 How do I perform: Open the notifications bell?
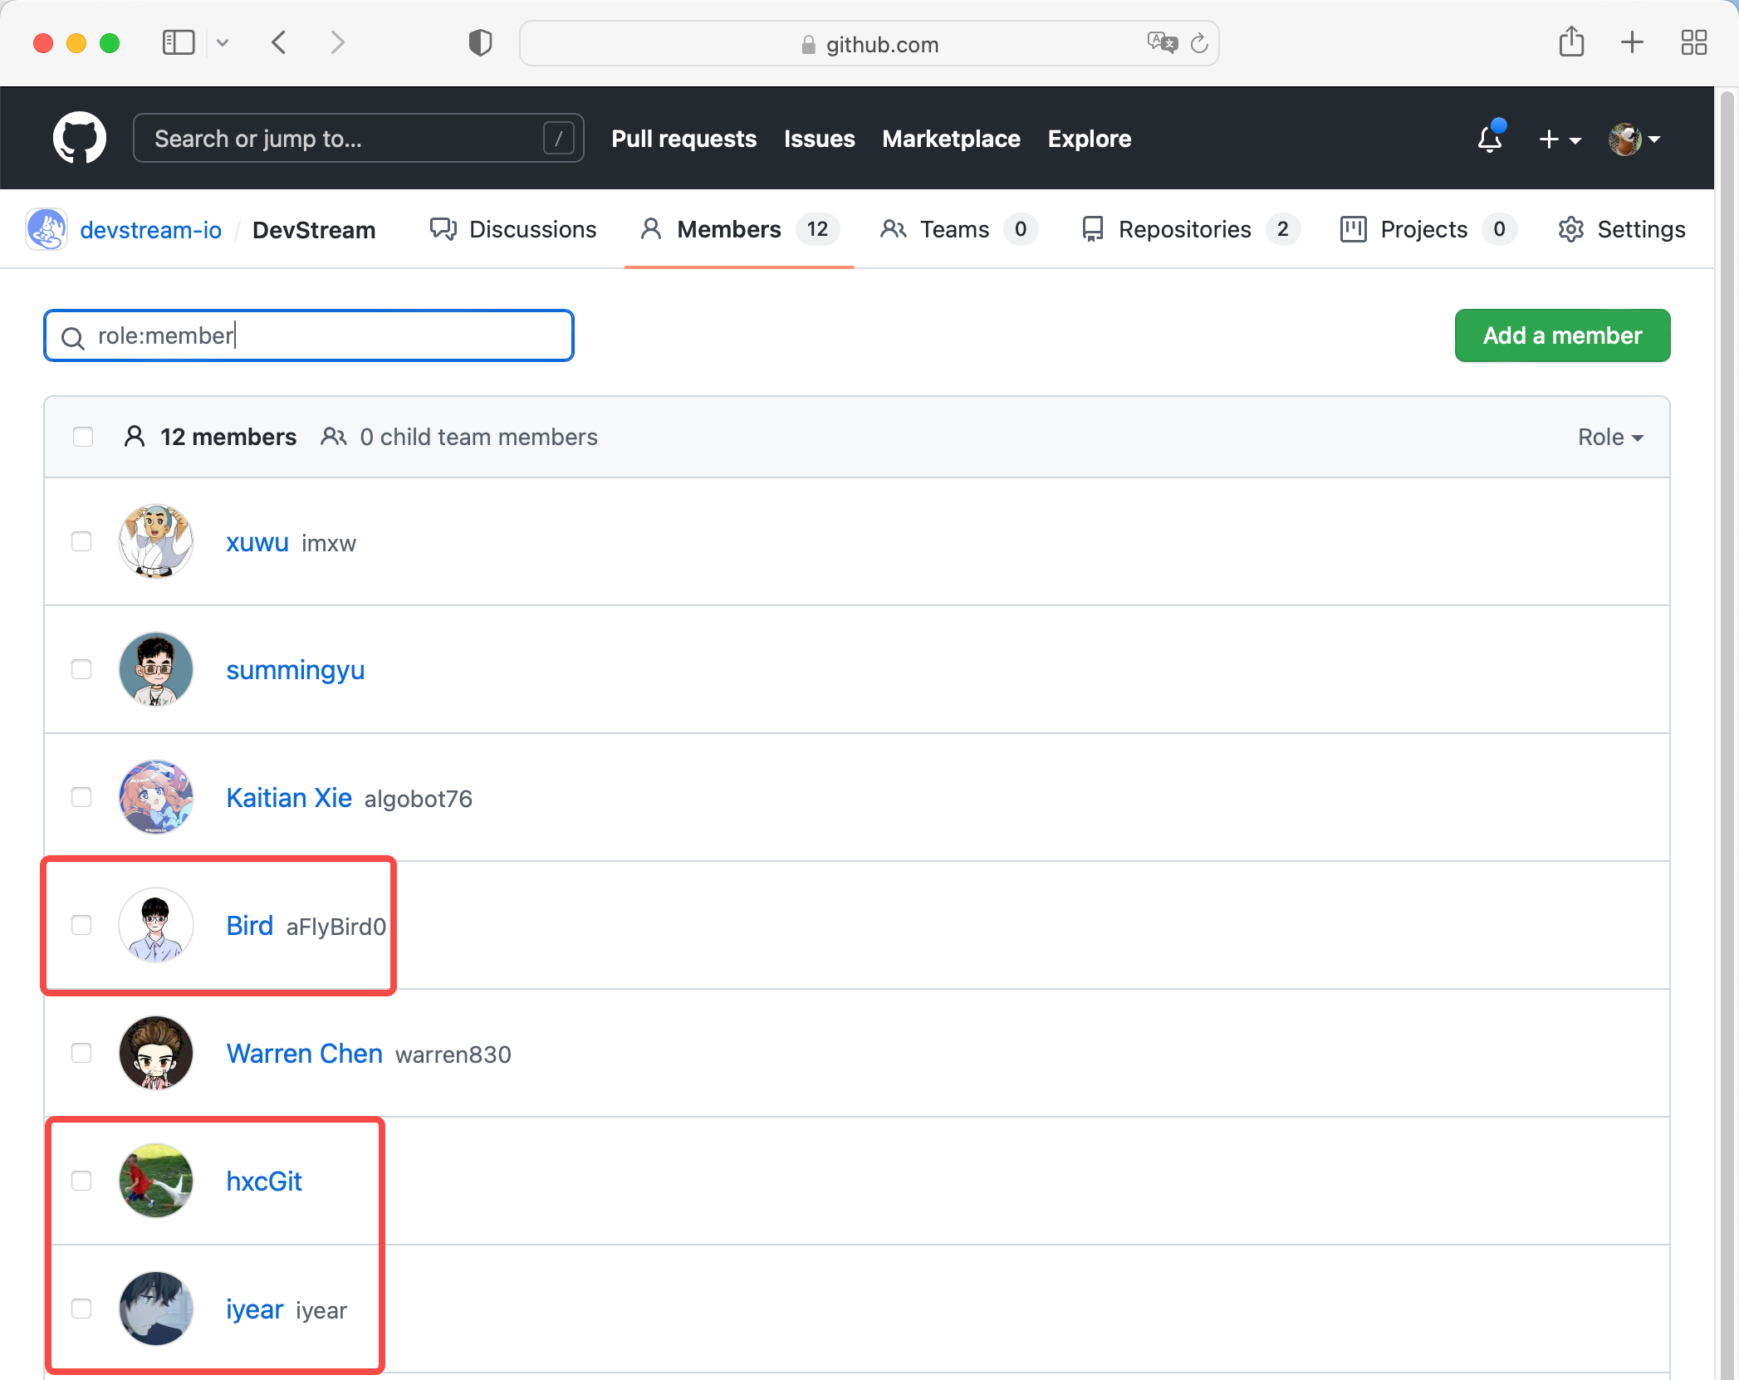pyautogui.click(x=1490, y=139)
